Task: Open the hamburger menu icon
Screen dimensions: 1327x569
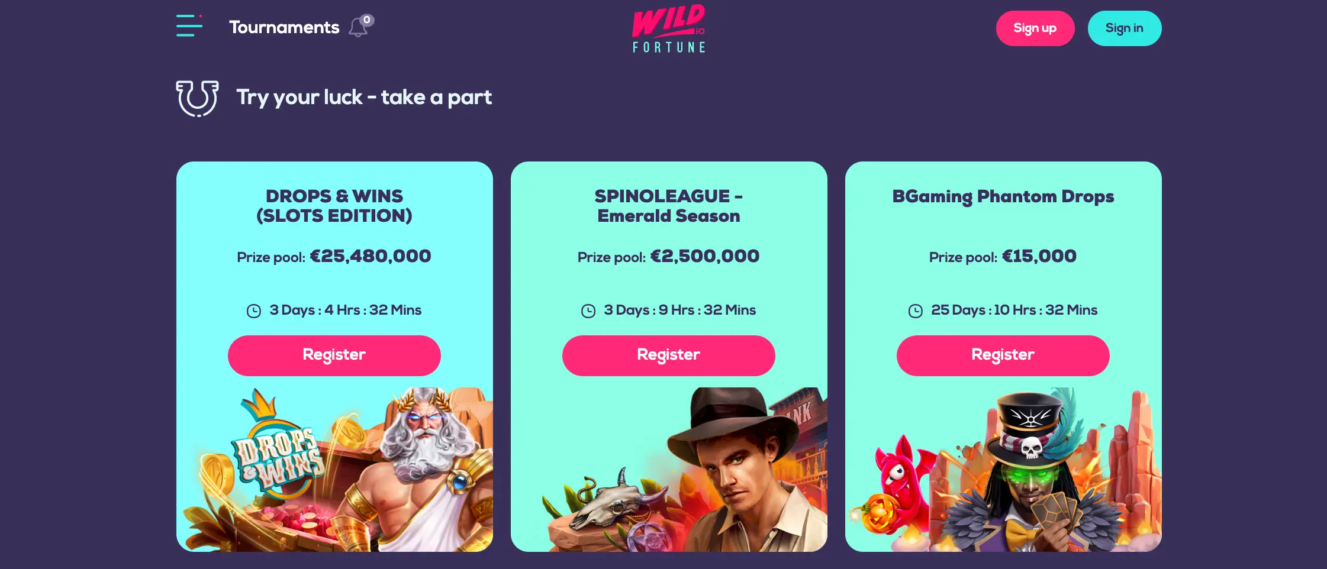Action: click(x=189, y=26)
